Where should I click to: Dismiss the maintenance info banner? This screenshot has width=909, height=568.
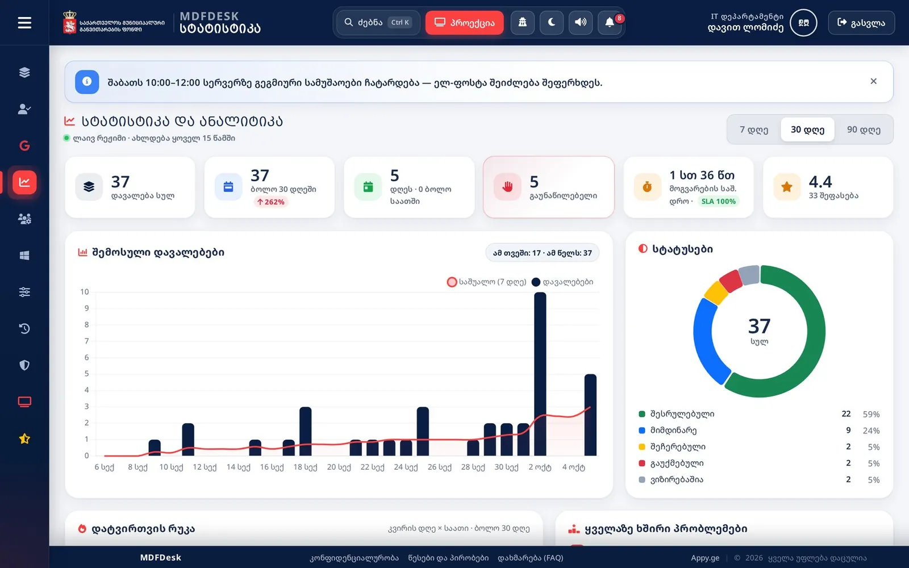click(874, 81)
